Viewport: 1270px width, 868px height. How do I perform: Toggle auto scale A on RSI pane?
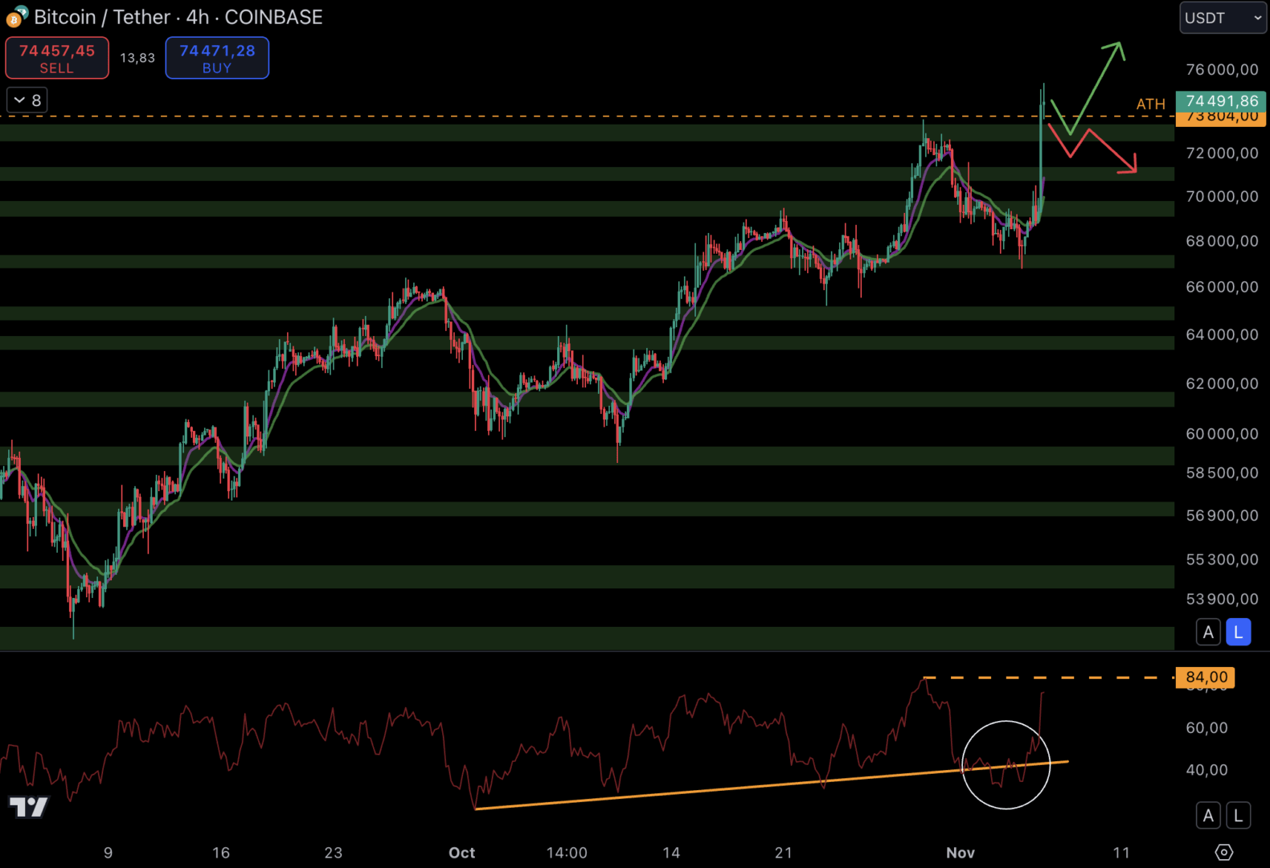1207,816
